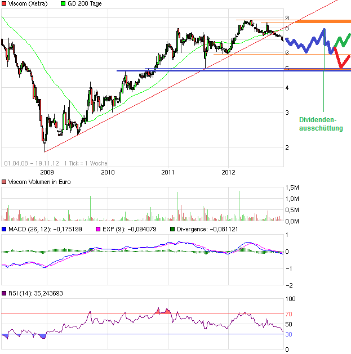
Task: Click the purple RSI (14) legend swatch
Action: pos(4,293)
